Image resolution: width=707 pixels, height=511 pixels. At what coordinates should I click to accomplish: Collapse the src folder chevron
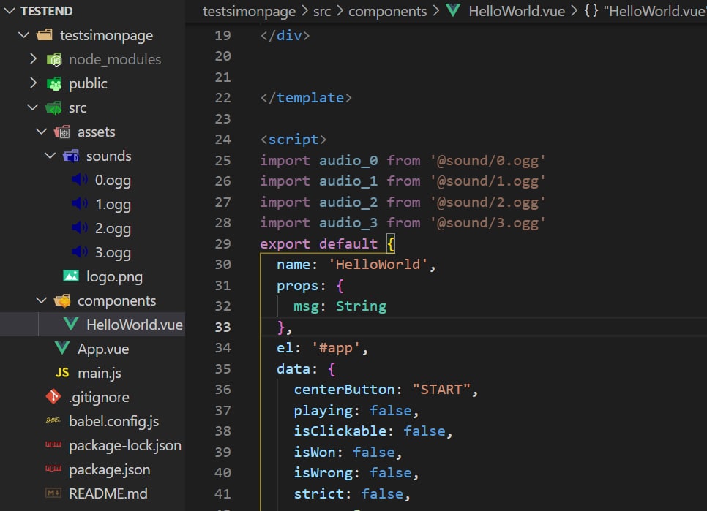pos(32,107)
